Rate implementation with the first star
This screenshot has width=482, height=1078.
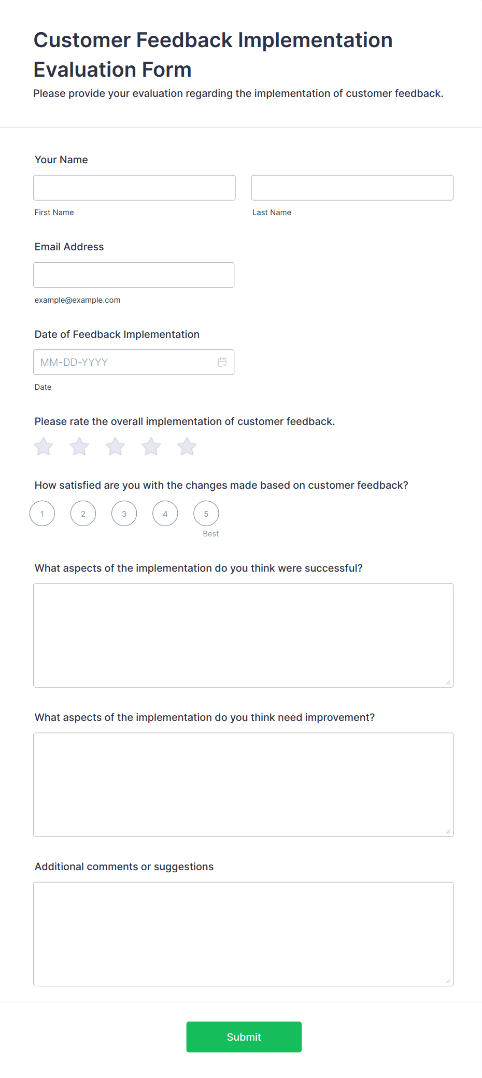pyautogui.click(x=44, y=446)
